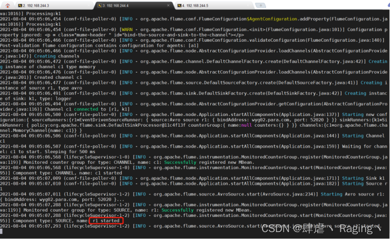Click 'Created channel c1' text
The height and width of the screenshot is (240, 390).
pos(58,77)
